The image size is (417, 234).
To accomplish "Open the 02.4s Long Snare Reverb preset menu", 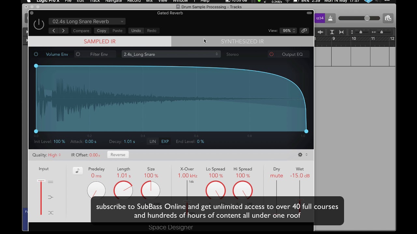I will tap(87, 21).
